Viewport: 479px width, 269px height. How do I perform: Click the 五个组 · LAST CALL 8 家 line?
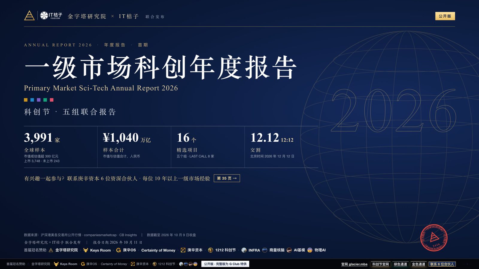pos(195,156)
